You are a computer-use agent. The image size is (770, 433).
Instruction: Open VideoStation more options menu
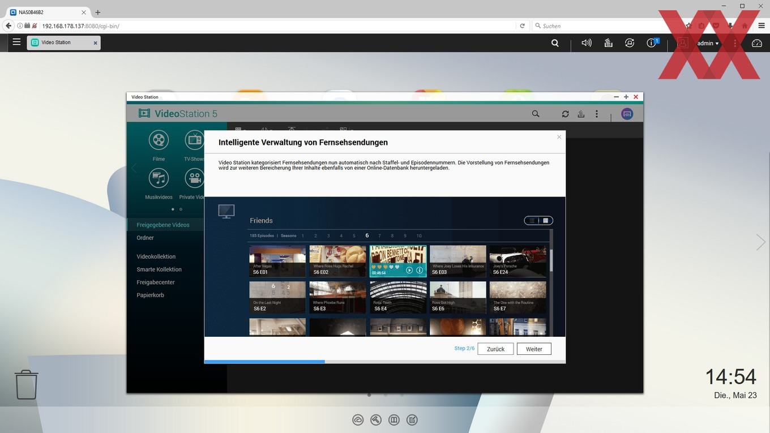[596, 114]
